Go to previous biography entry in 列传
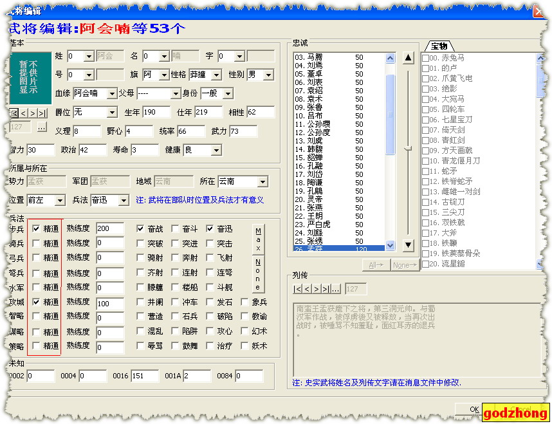This screenshot has width=552, height=424. tap(307, 289)
